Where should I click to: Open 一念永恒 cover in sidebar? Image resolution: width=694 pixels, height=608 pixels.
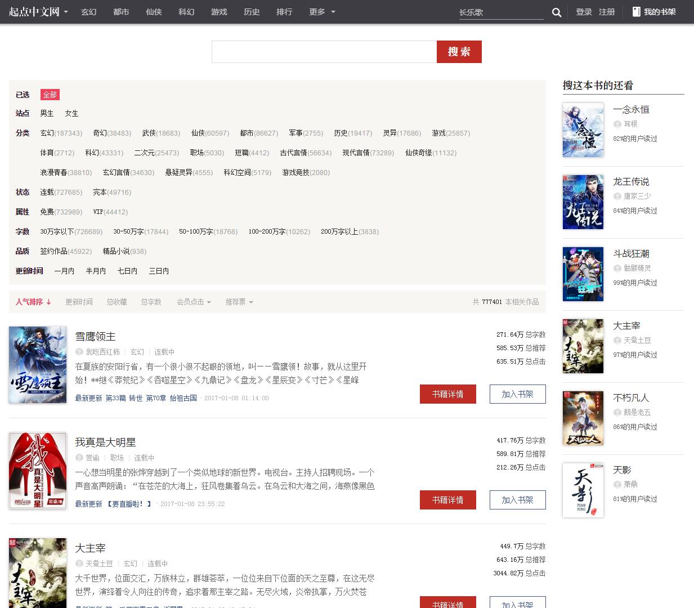(x=583, y=130)
